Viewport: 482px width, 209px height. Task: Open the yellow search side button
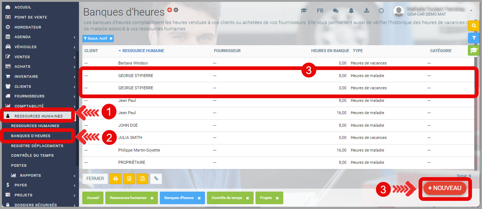click(473, 26)
